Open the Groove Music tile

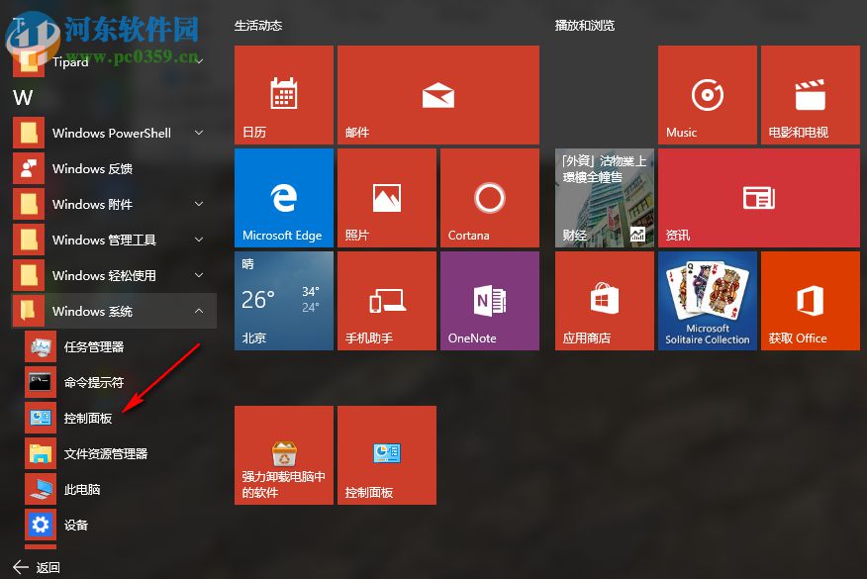[x=707, y=94]
